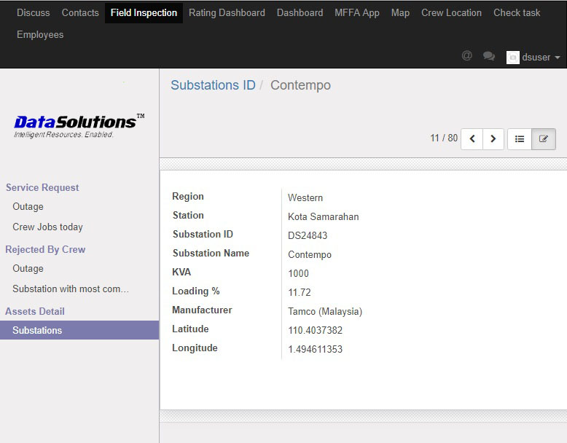Click the 11 / 80 pager counter
This screenshot has height=443, width=567.
pyautogui.click(x=444, y=138)
